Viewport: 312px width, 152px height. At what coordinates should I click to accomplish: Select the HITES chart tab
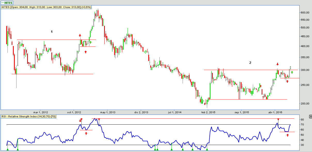point(7,2)
